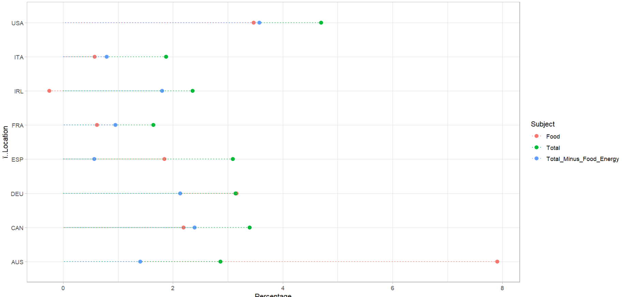Screen dimensions: 622x297
Task: Click the Total legend label
Action: point(553,148)
